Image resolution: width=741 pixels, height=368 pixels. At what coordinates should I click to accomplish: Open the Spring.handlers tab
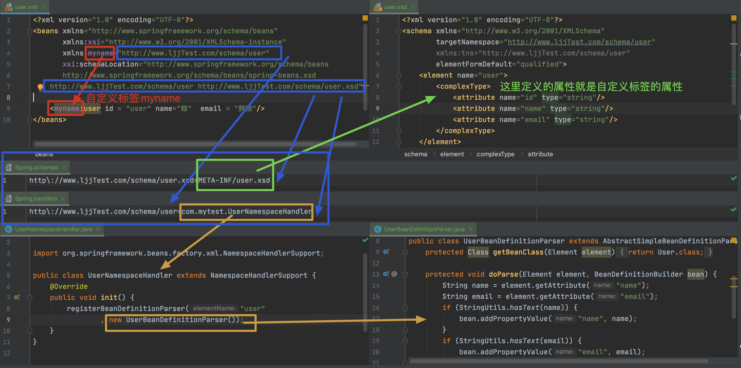36,199
